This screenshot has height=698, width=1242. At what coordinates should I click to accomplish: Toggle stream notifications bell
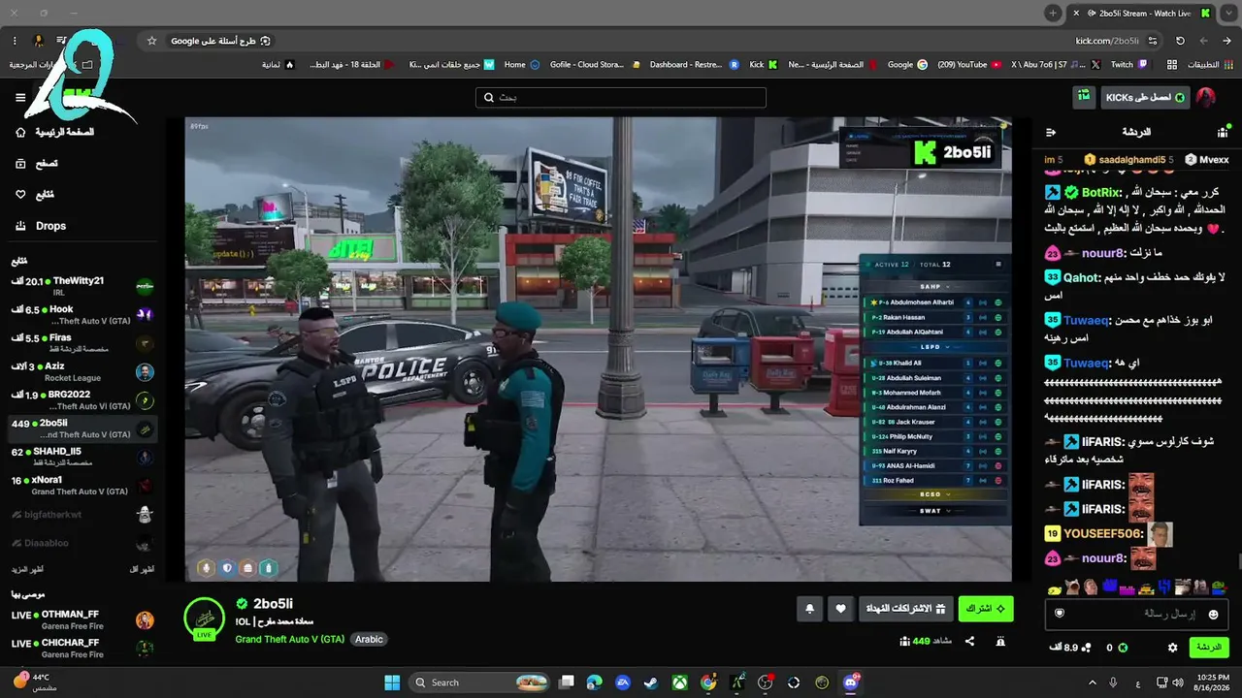click(809, 609)
